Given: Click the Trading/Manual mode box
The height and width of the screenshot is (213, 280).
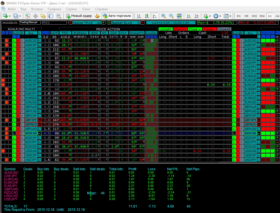Looking at the screenshot, I should point(30,22).
